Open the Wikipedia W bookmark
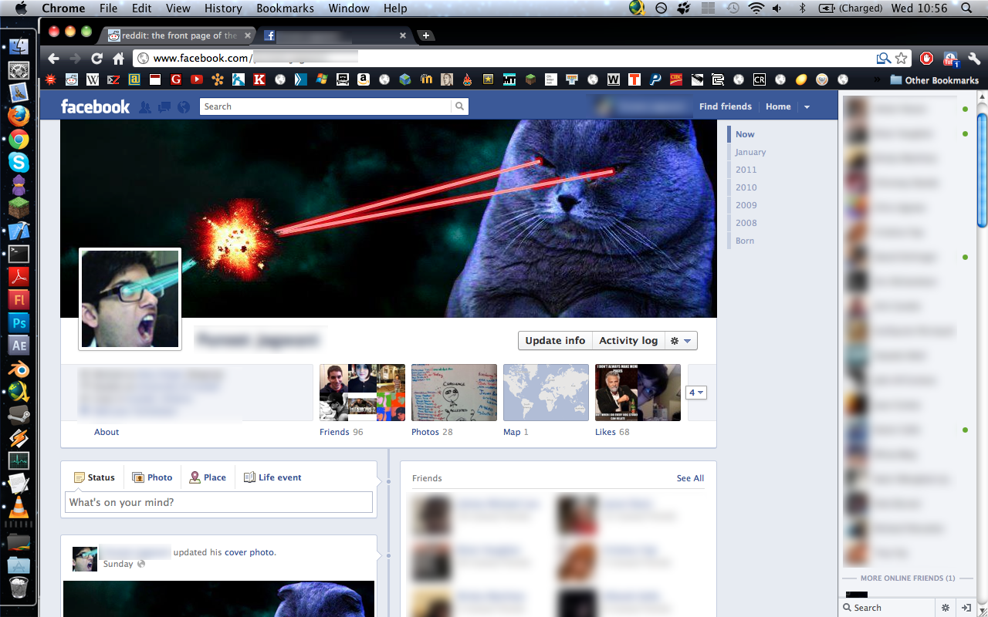This screenshot has height=617, width=988. point(93,79)
